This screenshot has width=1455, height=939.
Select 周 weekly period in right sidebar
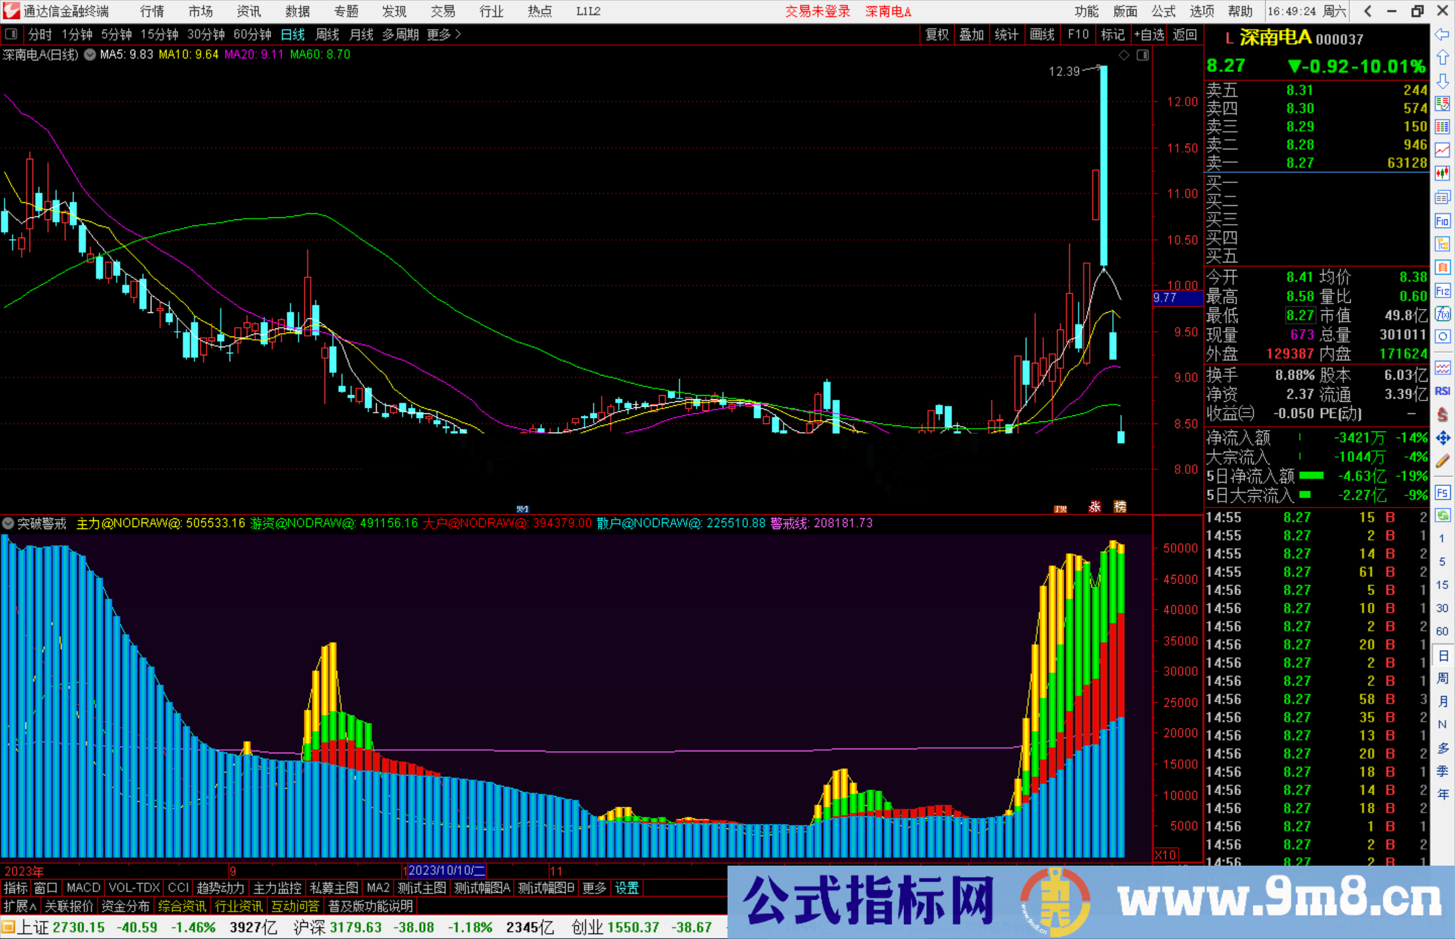(x=1442, y=678)
